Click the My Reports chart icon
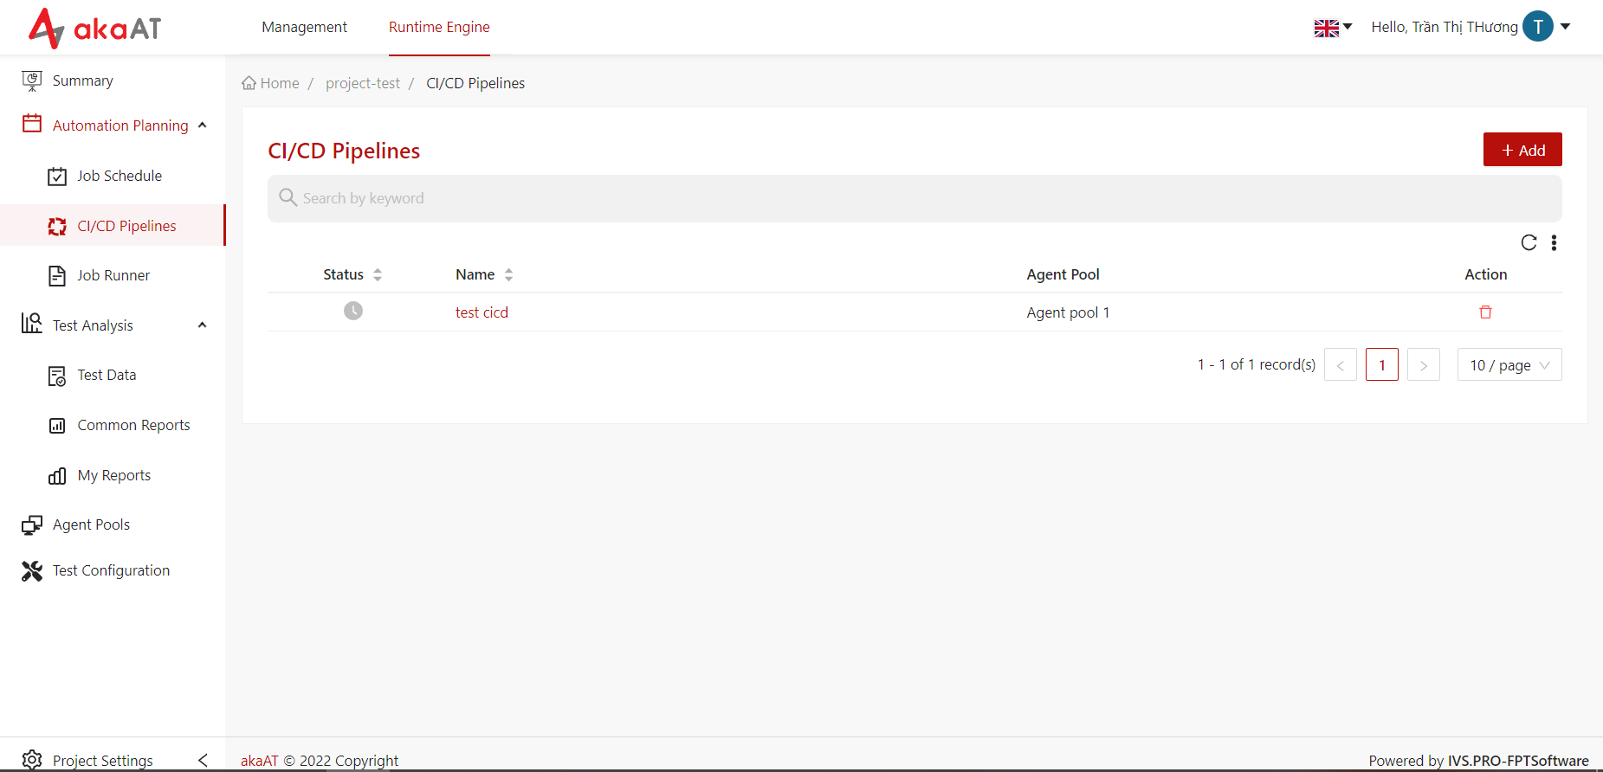Viewport: 1603px width, 772px height. pos(57,476)
